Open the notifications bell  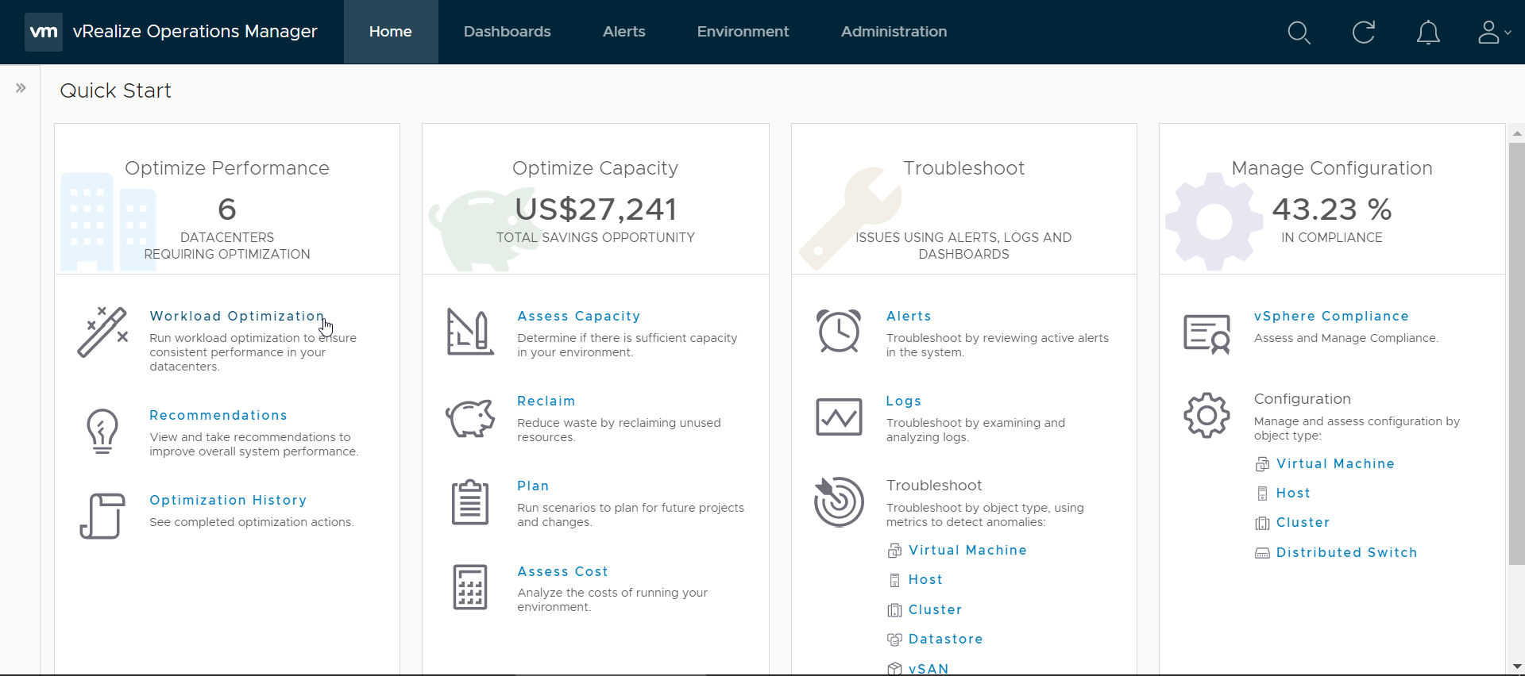click(1428, 33)
